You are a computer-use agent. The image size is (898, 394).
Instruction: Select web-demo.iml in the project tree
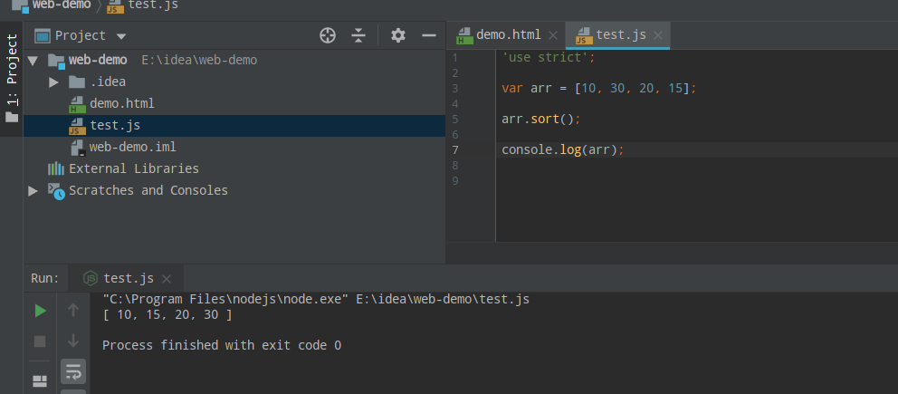(133, 147)
